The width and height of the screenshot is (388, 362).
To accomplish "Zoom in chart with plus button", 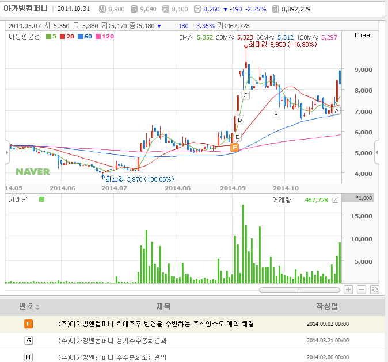I will (x=348, y=290).
